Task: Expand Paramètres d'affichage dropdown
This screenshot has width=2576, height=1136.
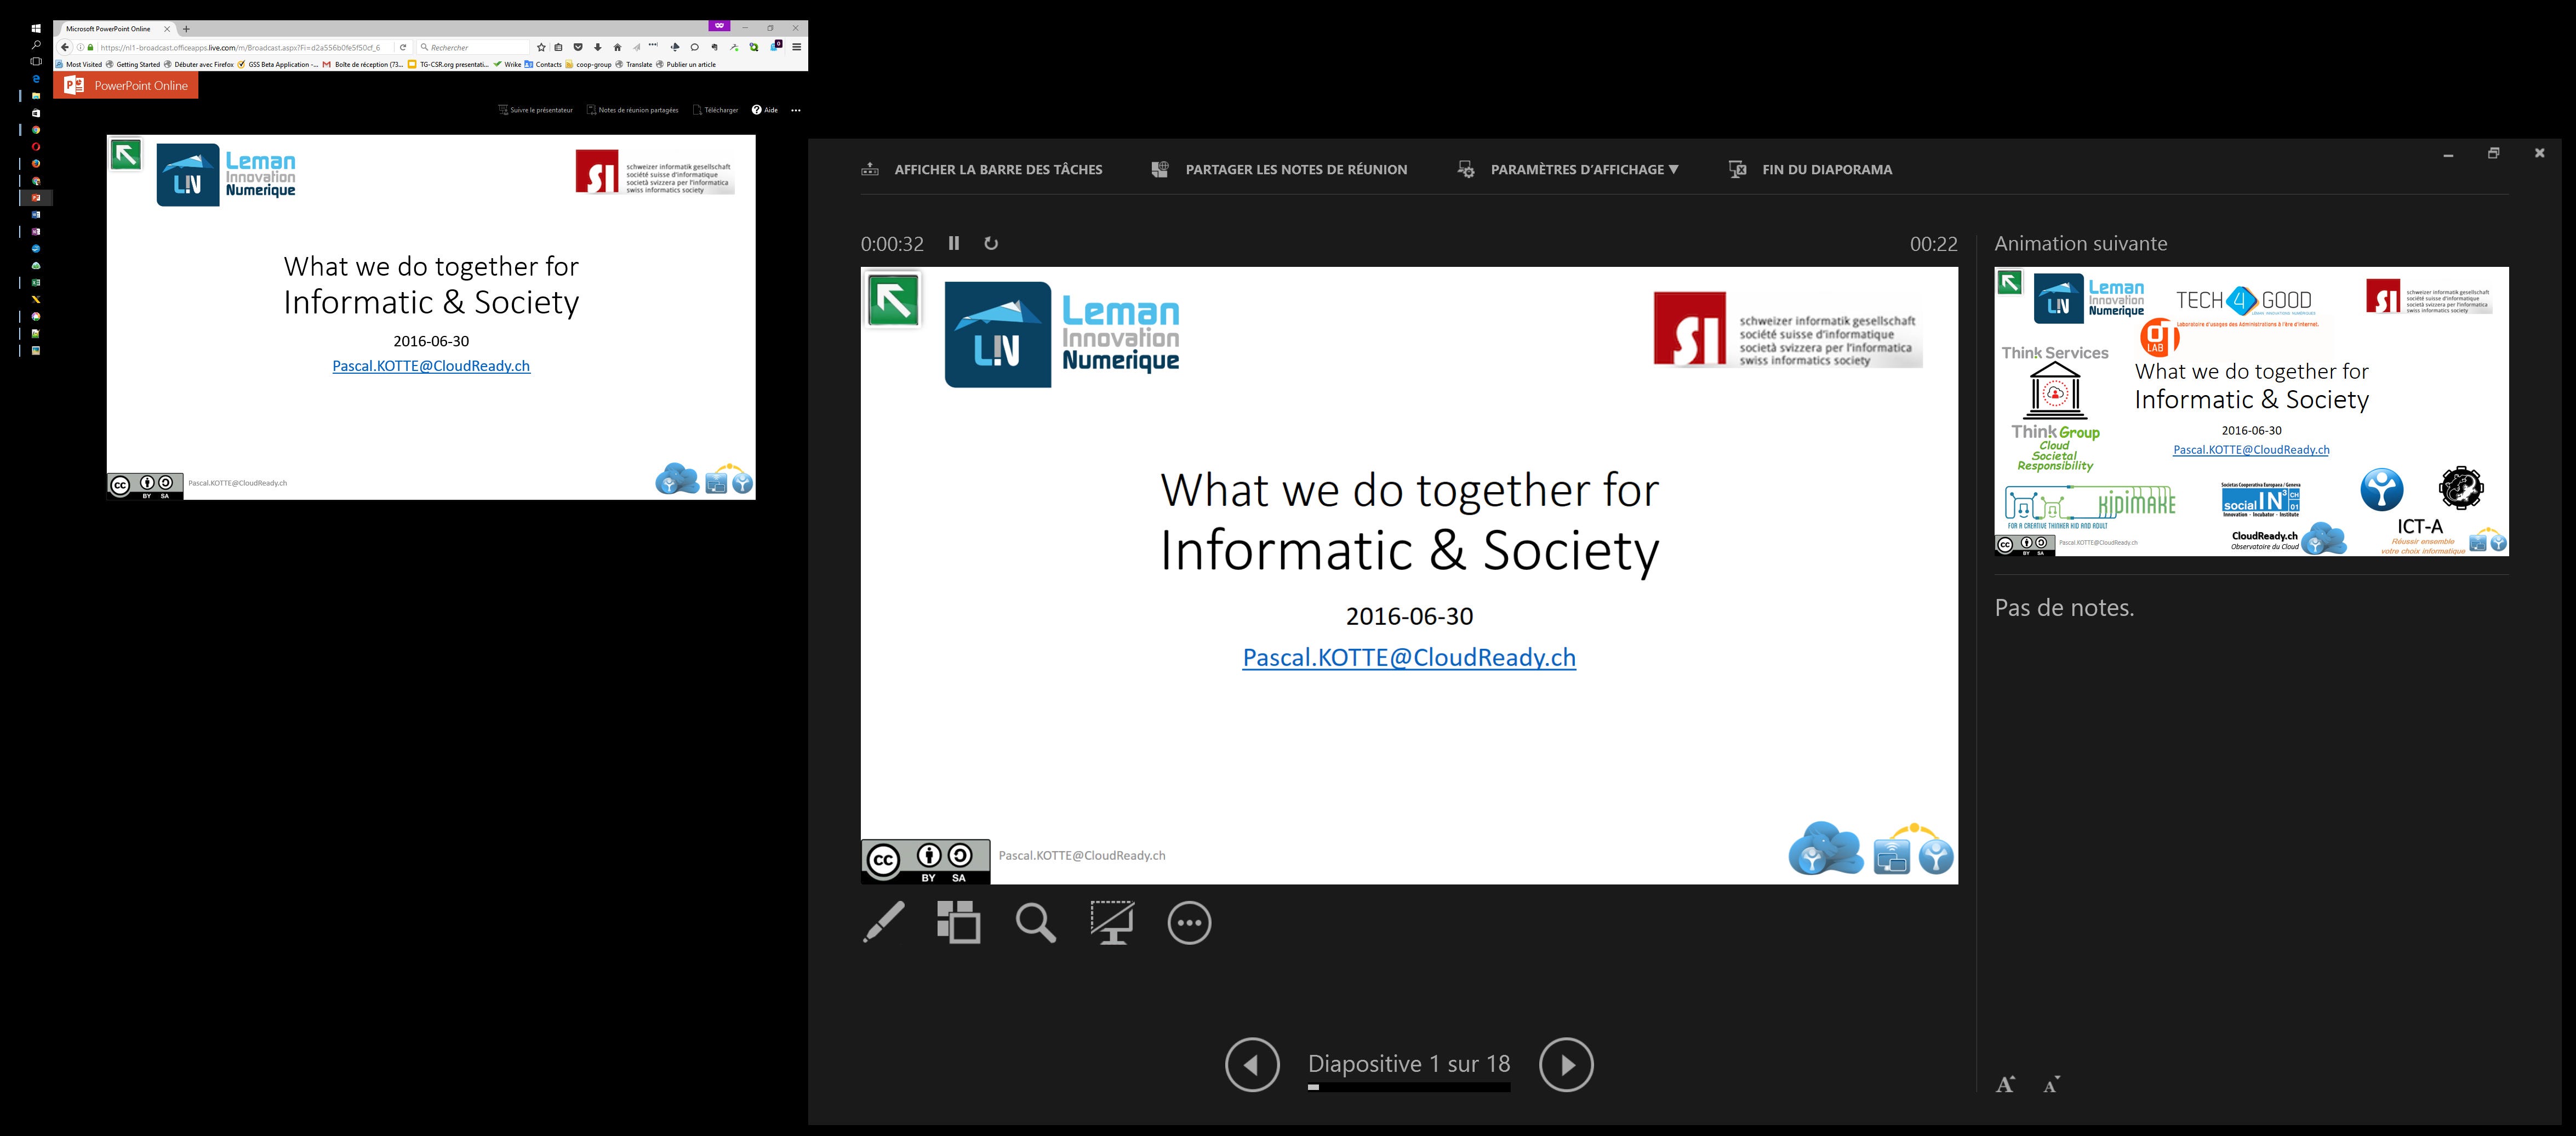Action: pos(1583,170)
